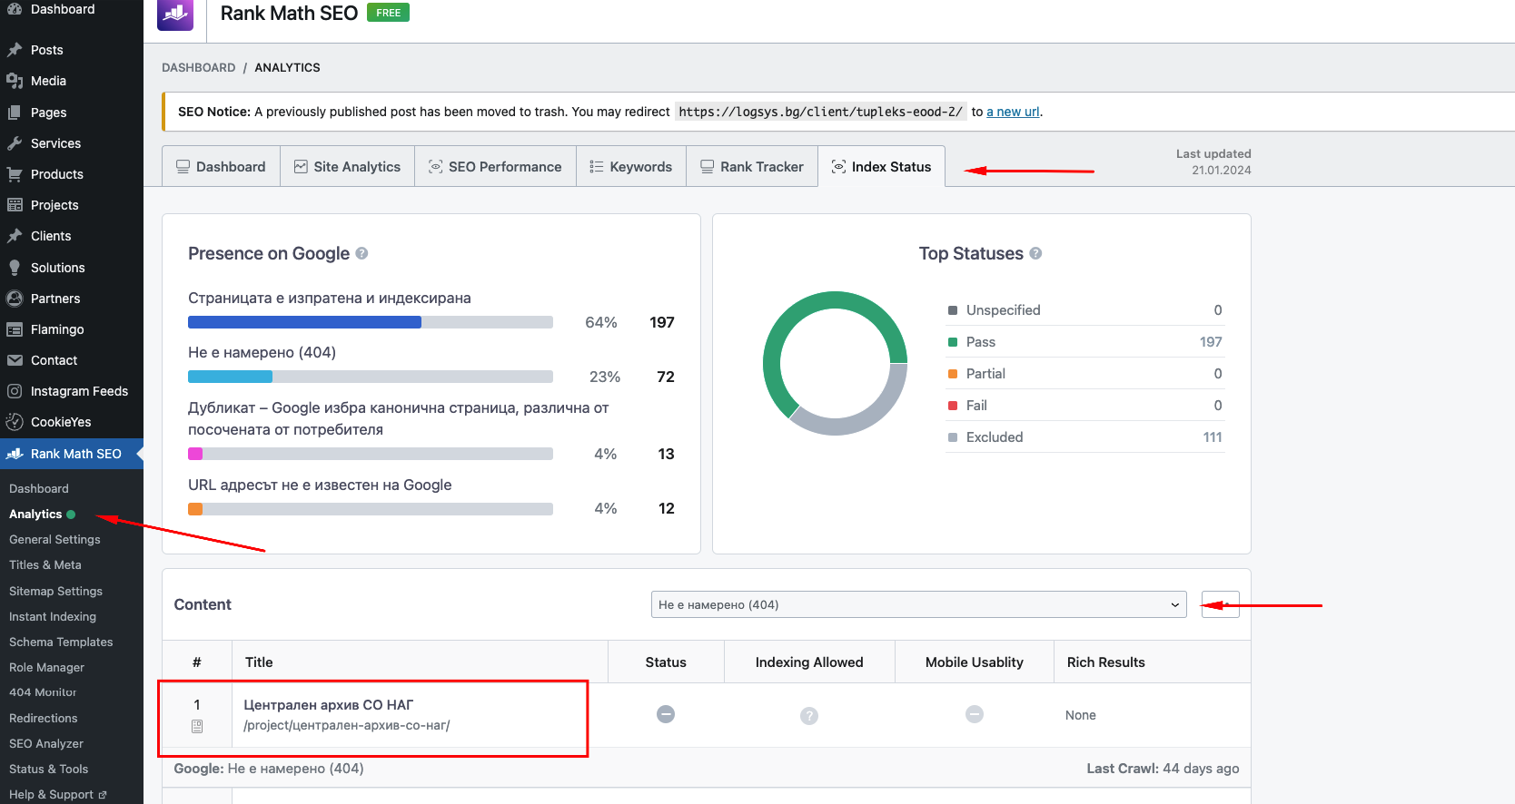Open the Не е намерено (404) filter dropdown
The image size is (1515, 804).
tap(918, 604)
